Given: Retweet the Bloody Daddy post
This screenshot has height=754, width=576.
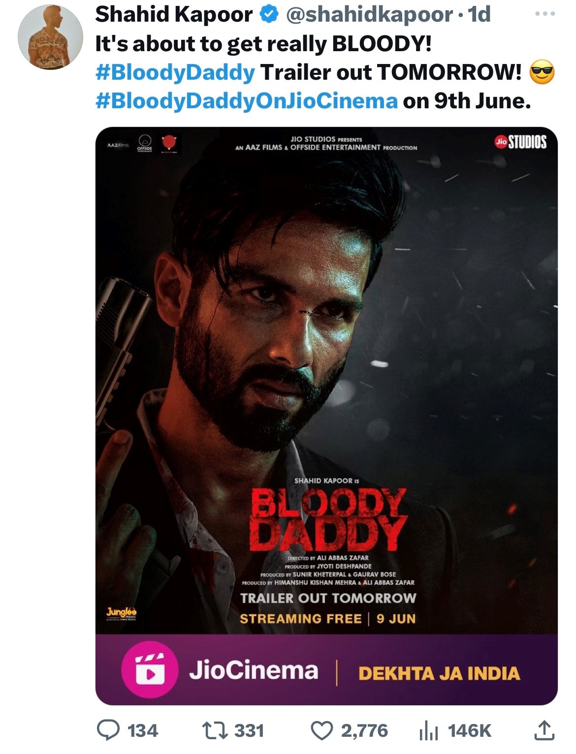Looking at the screenshot, I should click(215, 730).
